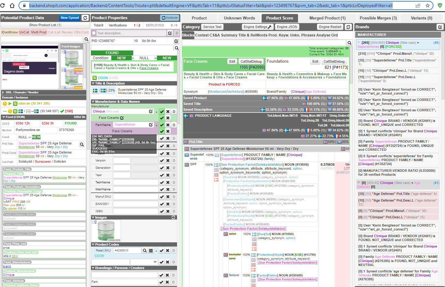Screen dimensions: 445x287
Task: Click the refresh icon next to New Synset
Action: click(85, 18)
